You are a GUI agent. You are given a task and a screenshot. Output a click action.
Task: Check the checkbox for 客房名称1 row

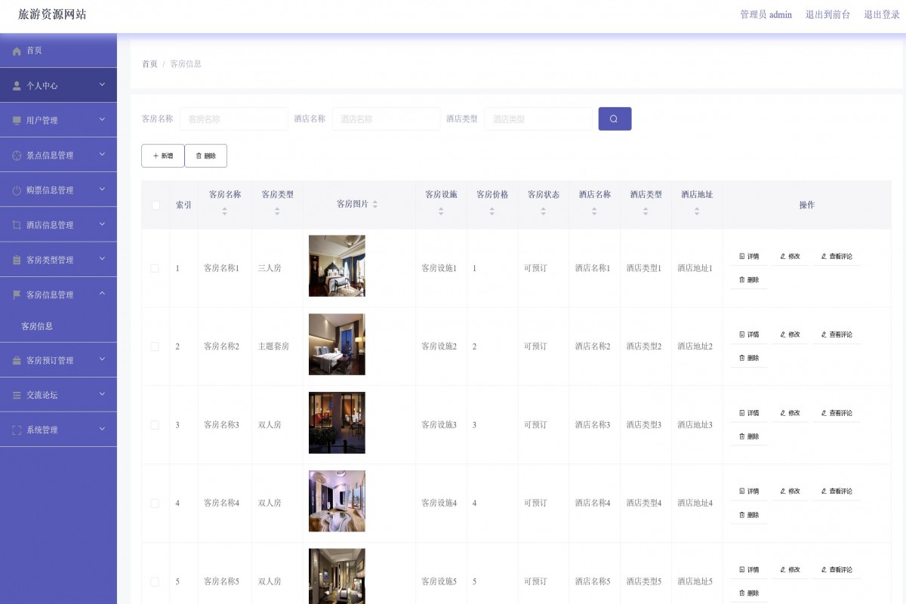click(155, 267)
